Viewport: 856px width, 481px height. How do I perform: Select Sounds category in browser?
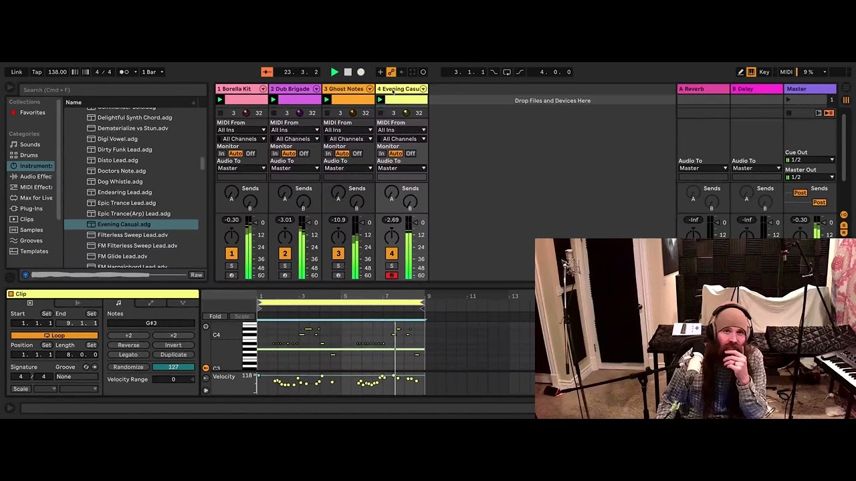click(x=30, y=144)
